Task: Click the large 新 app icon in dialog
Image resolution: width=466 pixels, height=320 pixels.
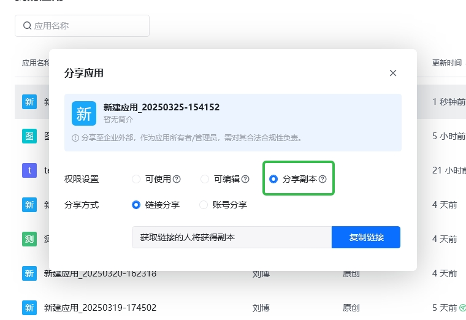Action: (84, 113)
